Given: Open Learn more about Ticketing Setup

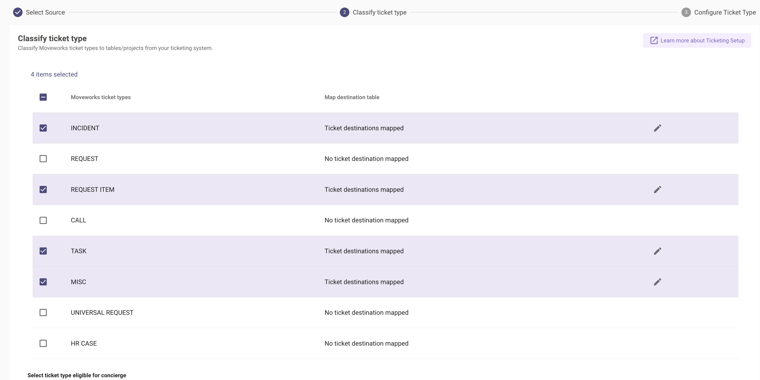Looking at the screenshot, I should (702, 40).
